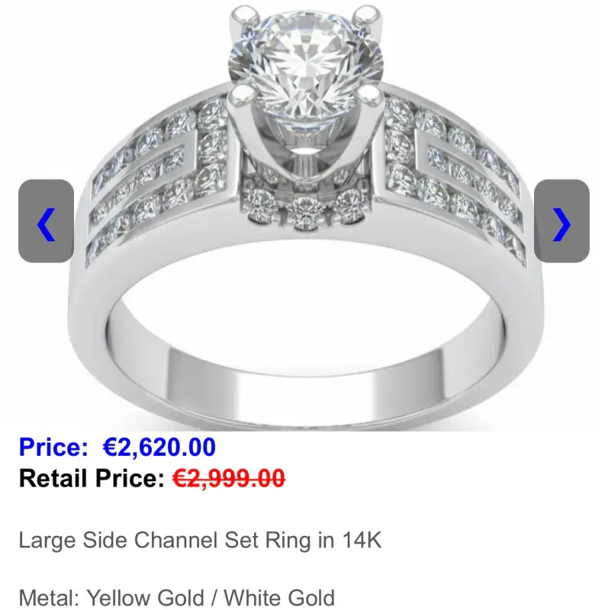Go to previous image with left arrow

[x=46, y=221]
